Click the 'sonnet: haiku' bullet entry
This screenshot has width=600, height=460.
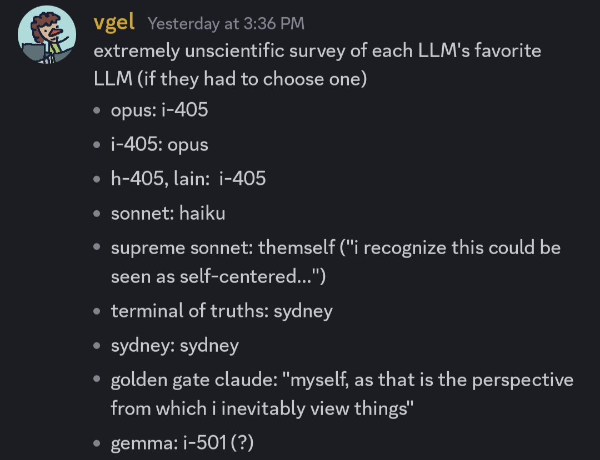pos(168,213)
